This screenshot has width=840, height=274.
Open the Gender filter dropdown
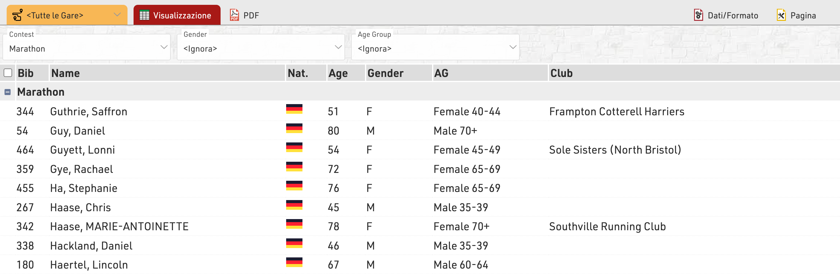click(260, 49)
